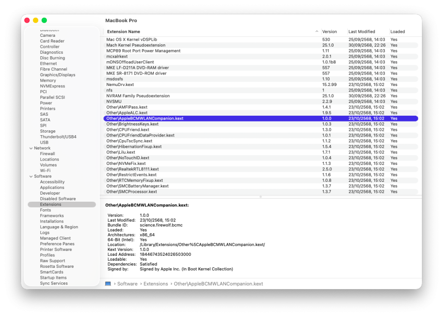Select Camera in sidebar

[x=47, y=35]
